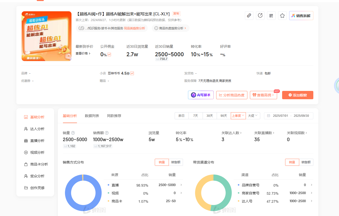Toggle 销售额 in 销售方式分布
This screenshot has width=339, height=216.
[176, 162]
